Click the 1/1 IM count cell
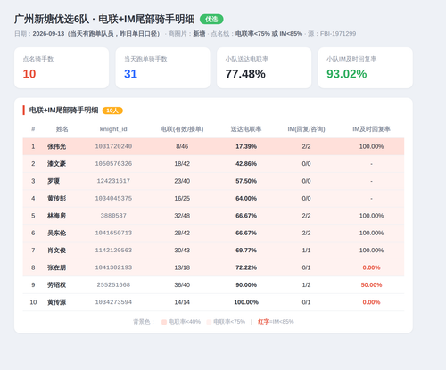 [306, 251]
